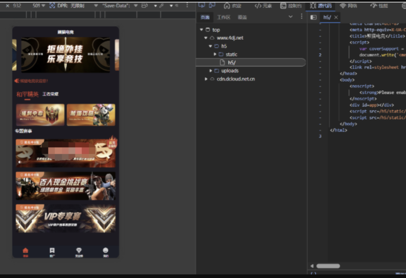Click the </html> closing tag line

pyautogui.click(x=338, y=130)
